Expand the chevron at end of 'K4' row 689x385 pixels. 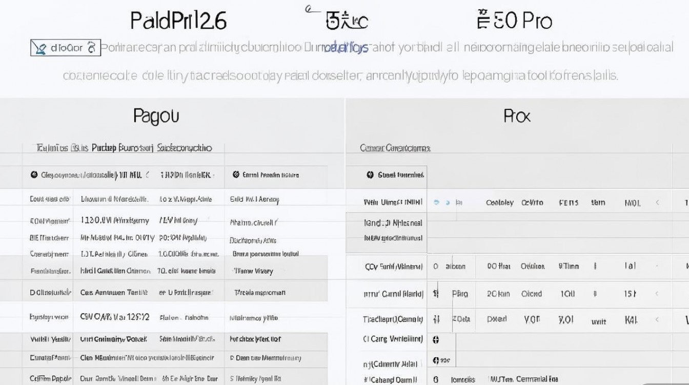(x=658, y=320)
